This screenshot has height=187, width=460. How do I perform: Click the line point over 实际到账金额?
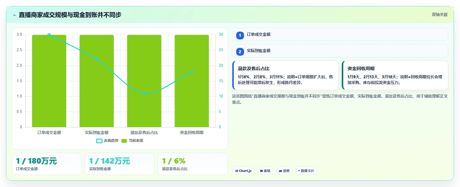point(97,59)
